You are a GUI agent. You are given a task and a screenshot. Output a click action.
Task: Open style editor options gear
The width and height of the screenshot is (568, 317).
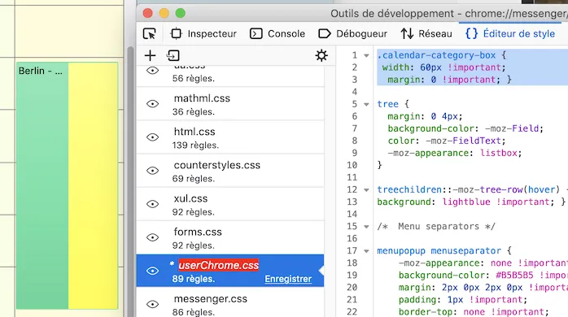(321, 55)
